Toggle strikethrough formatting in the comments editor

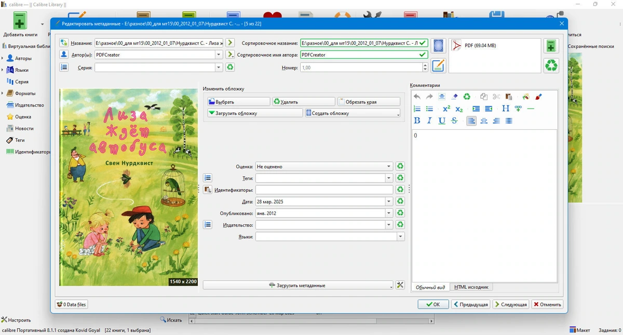(454, 120)
